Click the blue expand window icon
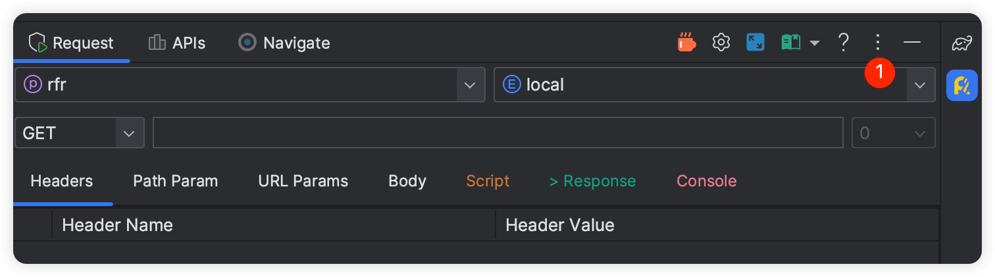This screenshot has width=995, height=277. 755,43
